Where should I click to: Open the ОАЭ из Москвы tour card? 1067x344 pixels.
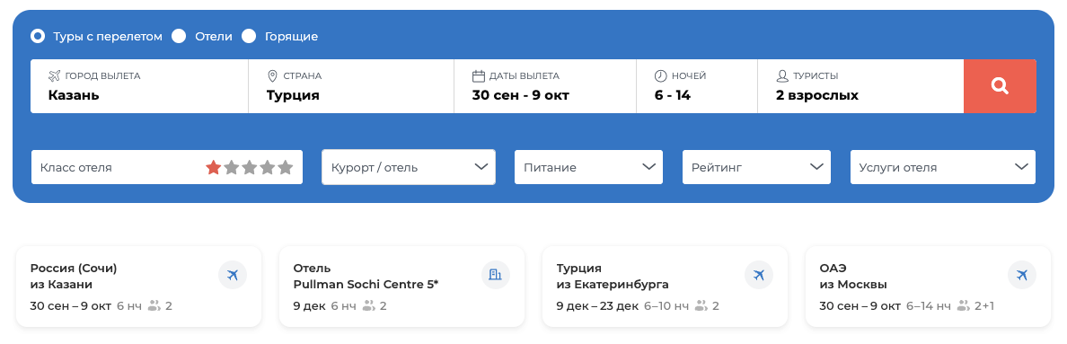pos(928,287)
